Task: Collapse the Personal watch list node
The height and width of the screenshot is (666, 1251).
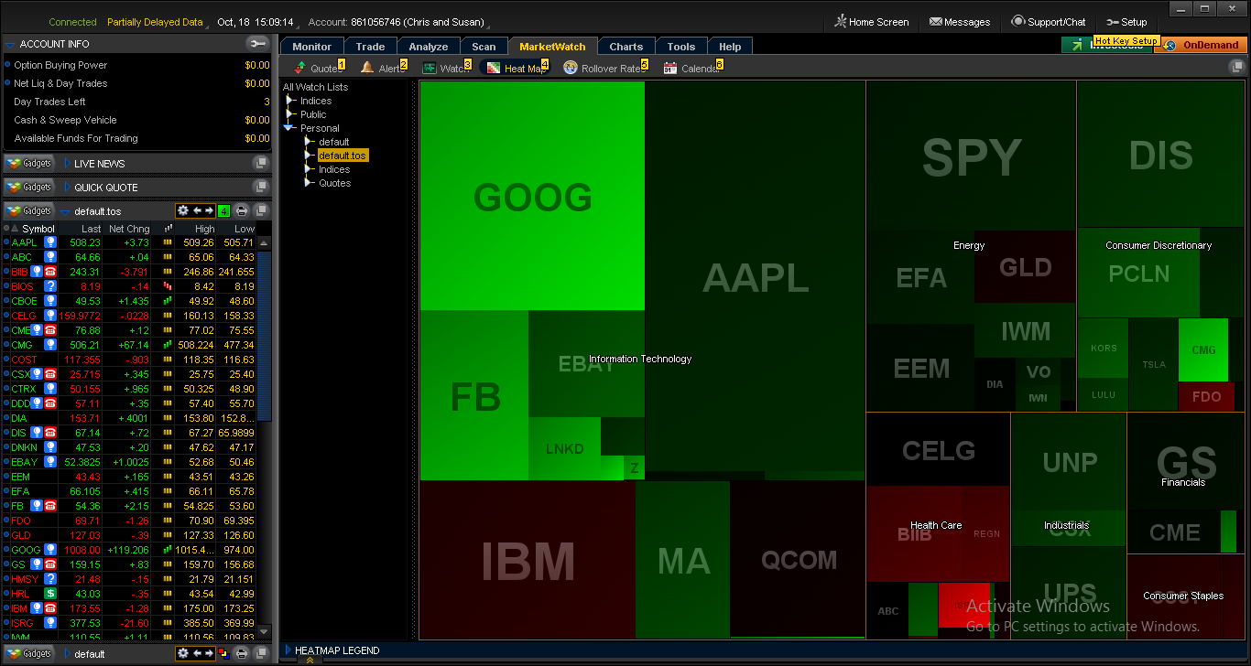Action: coord(290,128)
